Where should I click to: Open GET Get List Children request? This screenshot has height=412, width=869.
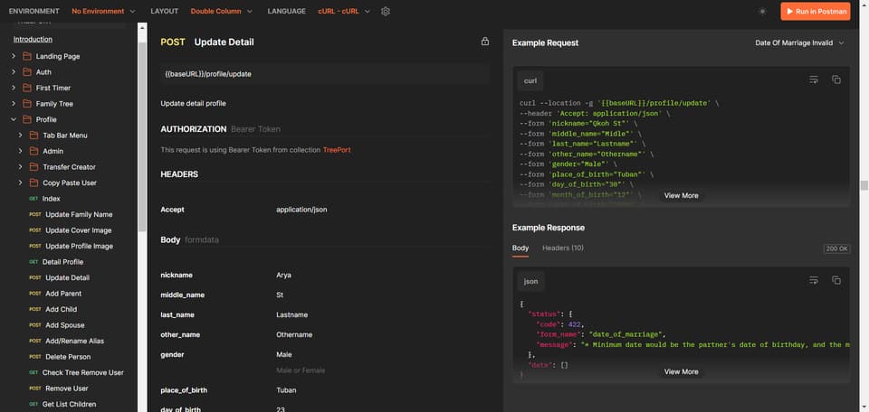click(69, 404)
